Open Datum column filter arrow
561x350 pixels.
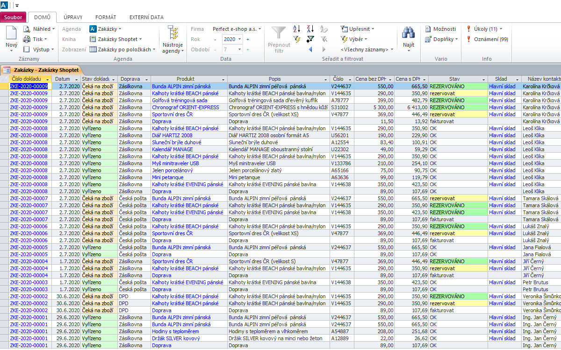76,79
